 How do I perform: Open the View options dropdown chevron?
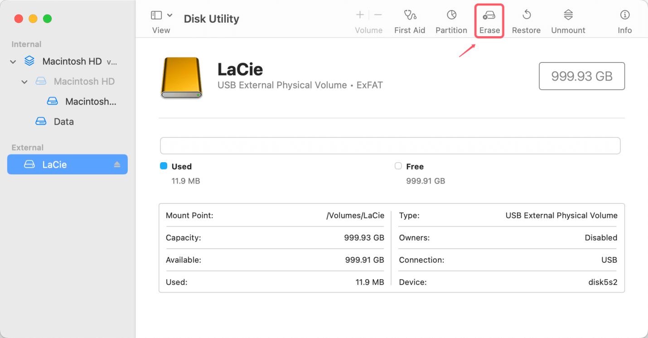click(169, 15)
